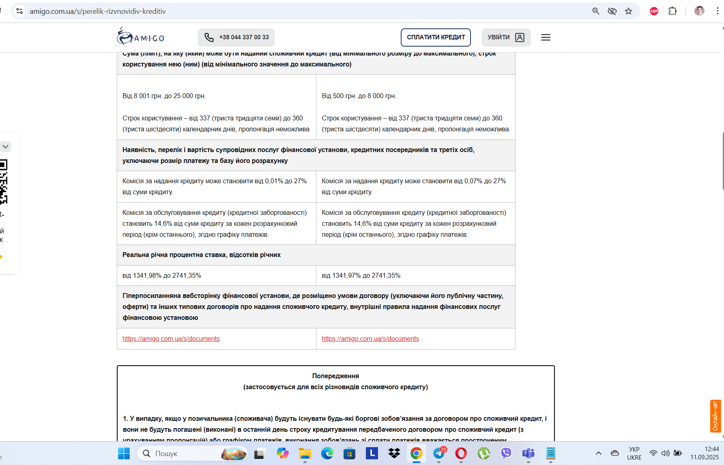Open the OneDrive cloud tray icon
Screen dimensions: 724x465
615,453
